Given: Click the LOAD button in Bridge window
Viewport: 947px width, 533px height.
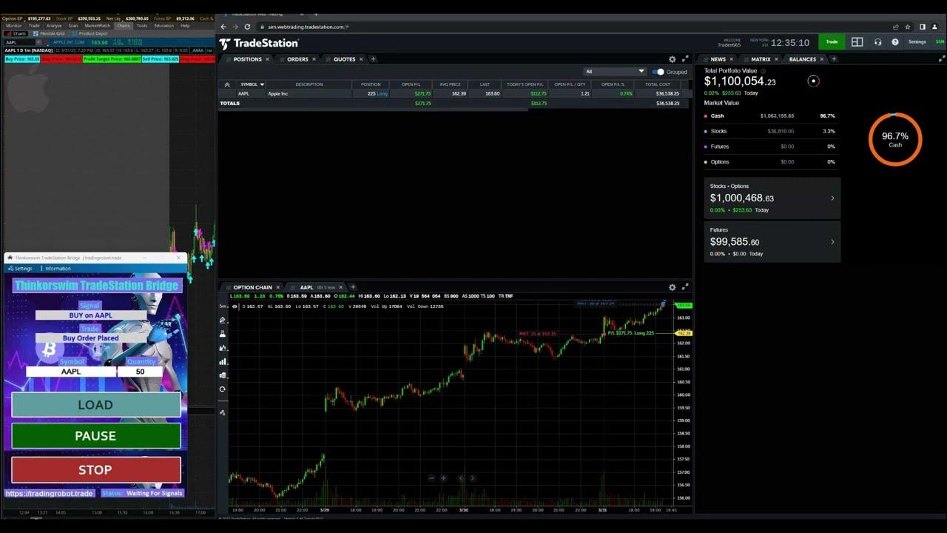Looking at the screenshot, I should coord(96,405).
